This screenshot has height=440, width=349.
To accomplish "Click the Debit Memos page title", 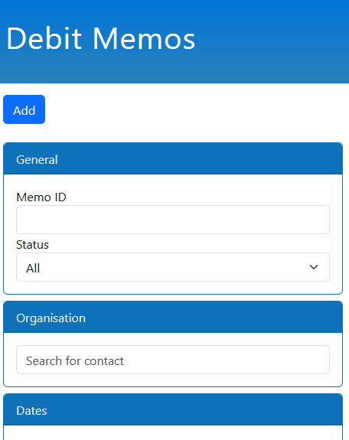I will pos(100,39).
